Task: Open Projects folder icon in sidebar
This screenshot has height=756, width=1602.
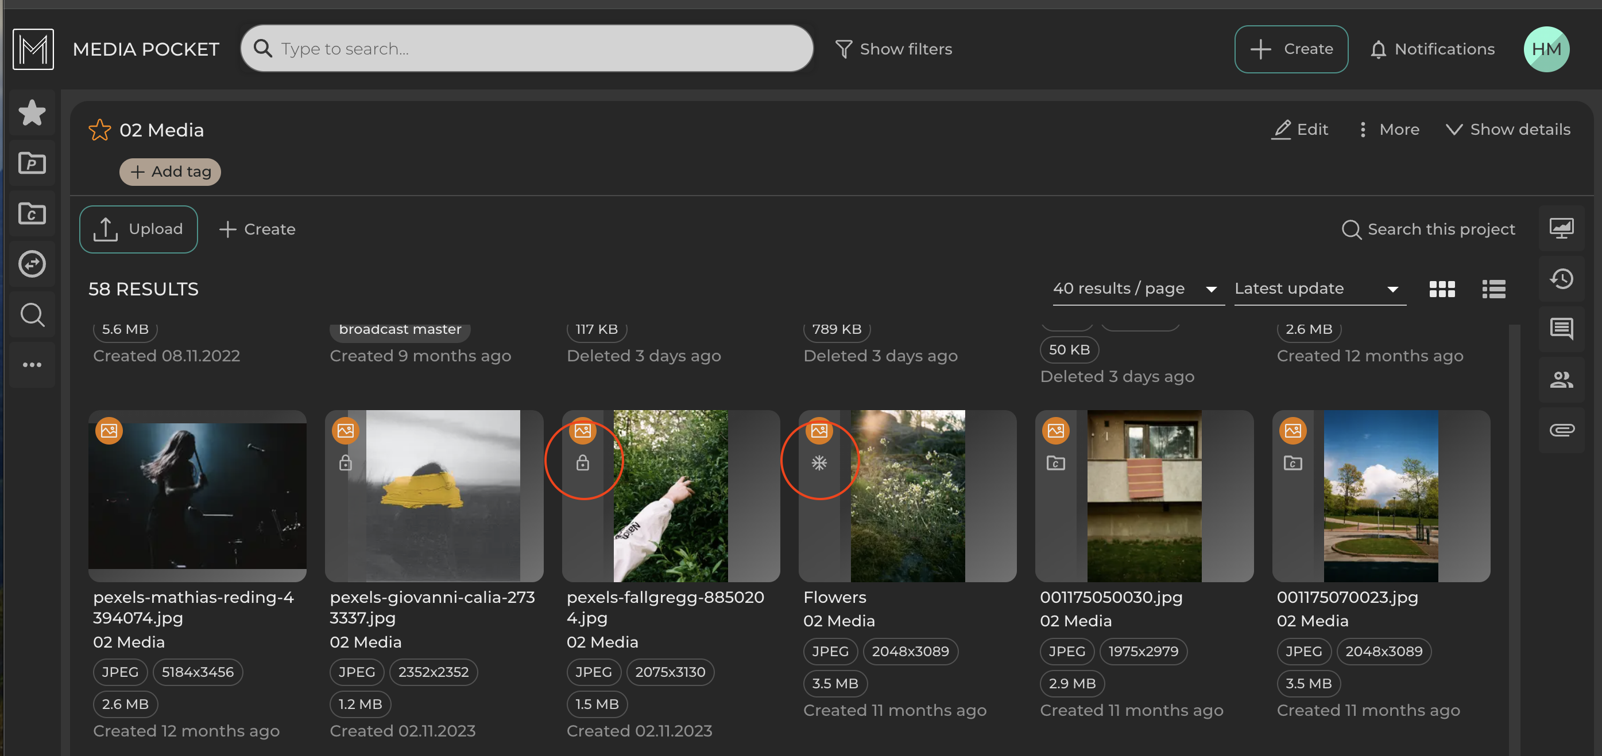Action: (32, 163)
